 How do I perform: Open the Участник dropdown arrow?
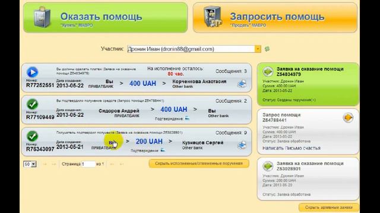(258, 49)
